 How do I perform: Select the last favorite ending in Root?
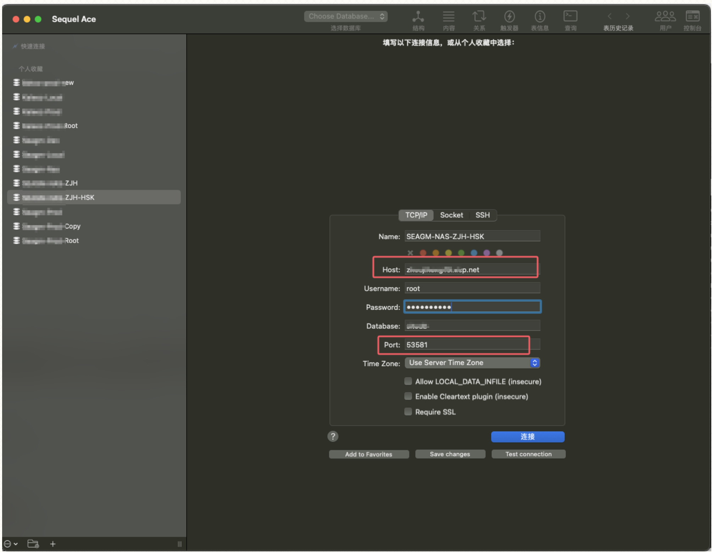tap(94, 241)
